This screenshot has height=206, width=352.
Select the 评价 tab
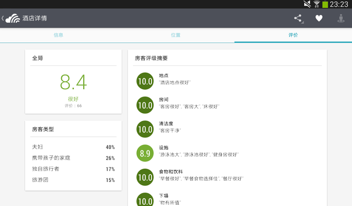pos(293,35)
